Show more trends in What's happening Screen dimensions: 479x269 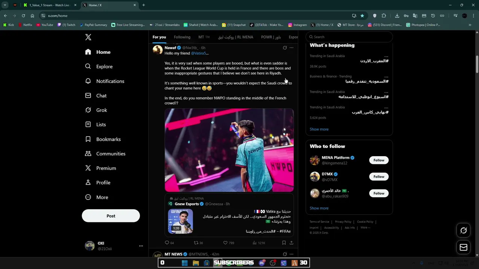point(319,129)
